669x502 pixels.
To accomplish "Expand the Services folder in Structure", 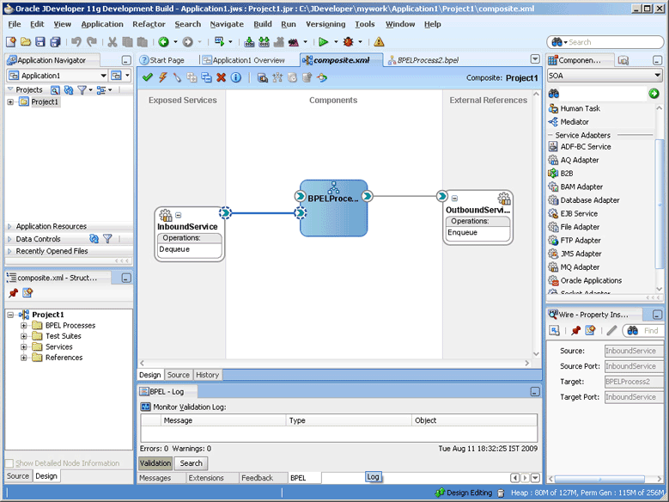I will 24,347.
